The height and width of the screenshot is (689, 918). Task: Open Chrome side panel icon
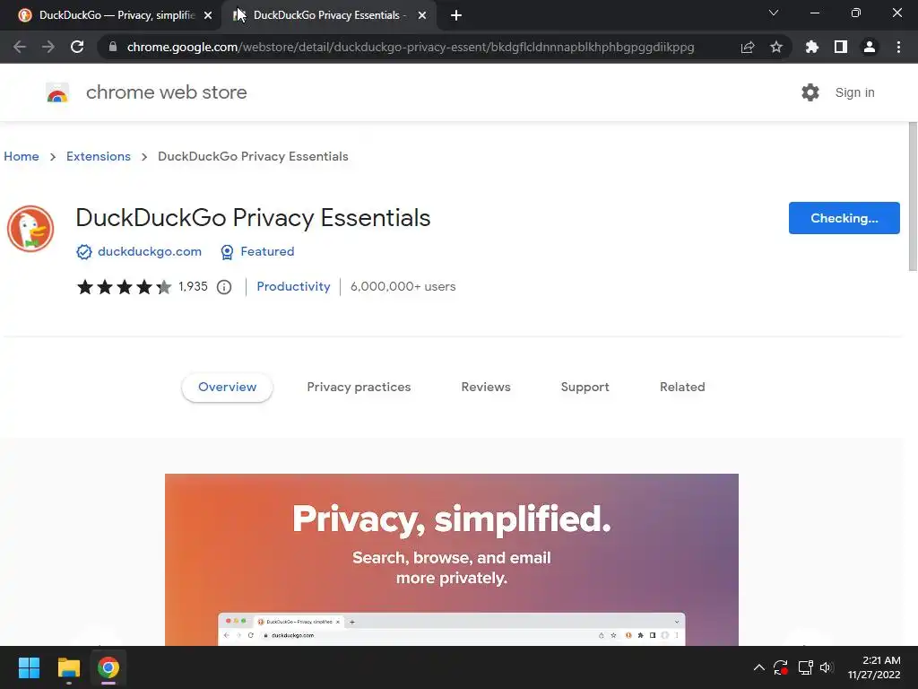point(841,48)
